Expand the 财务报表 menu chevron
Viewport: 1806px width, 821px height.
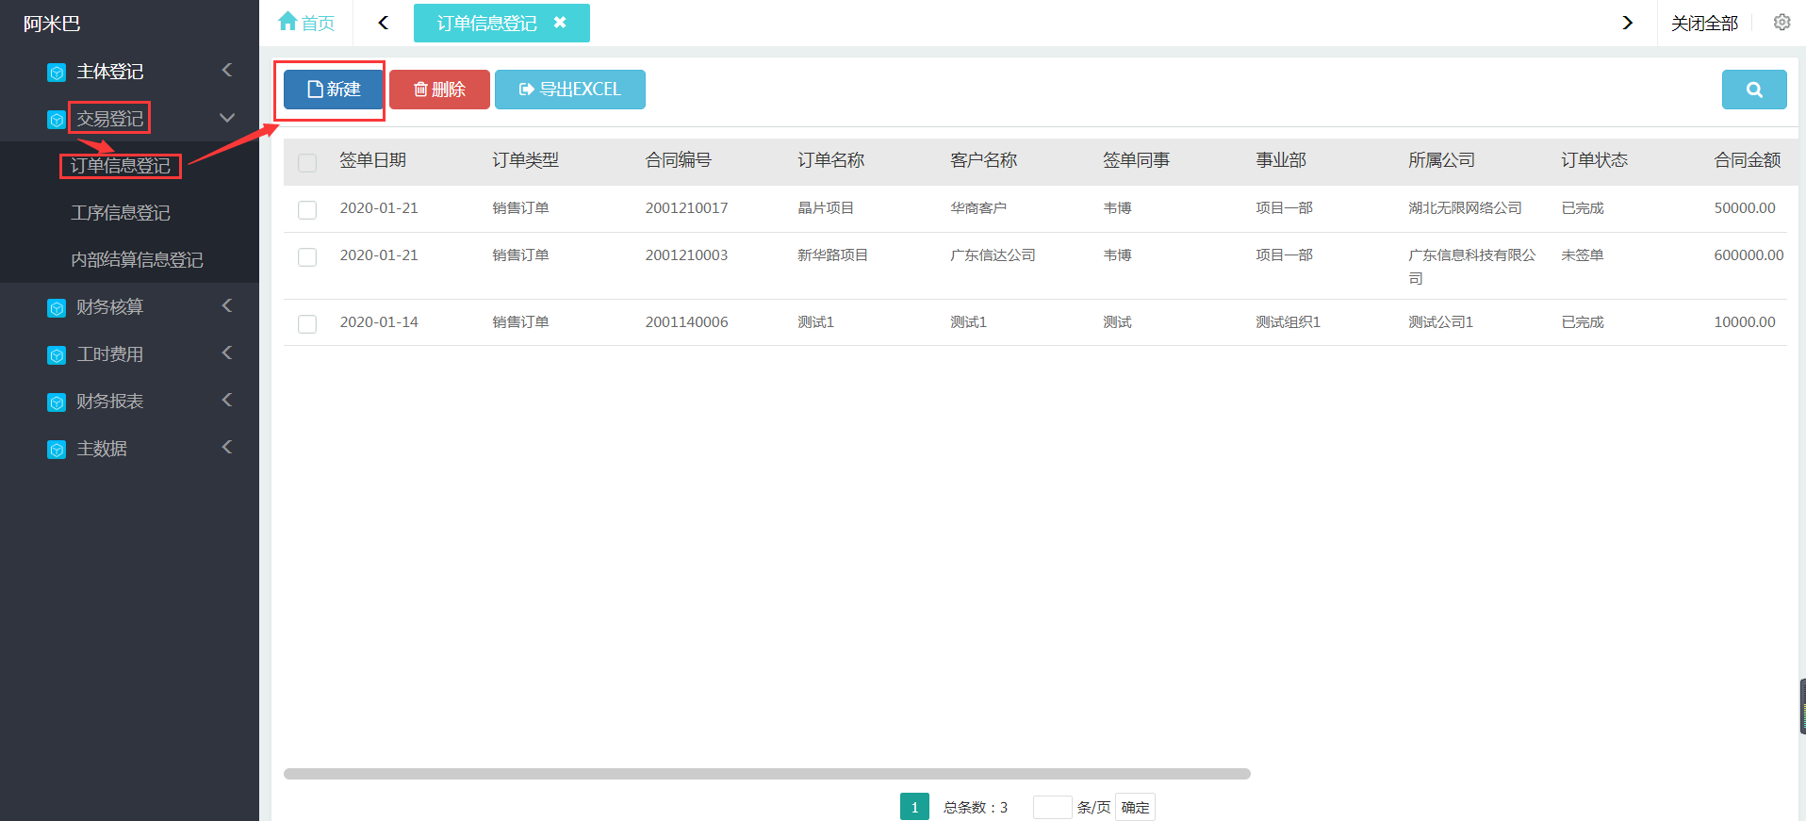tap(226, 401)
